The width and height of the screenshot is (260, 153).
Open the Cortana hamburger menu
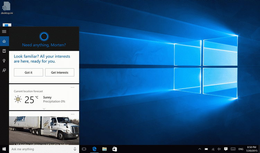click(4, 31)
